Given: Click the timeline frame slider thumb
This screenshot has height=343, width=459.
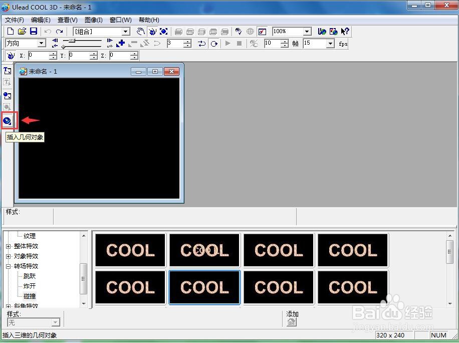Looking at the screenshot, I should tap(72, 41).
